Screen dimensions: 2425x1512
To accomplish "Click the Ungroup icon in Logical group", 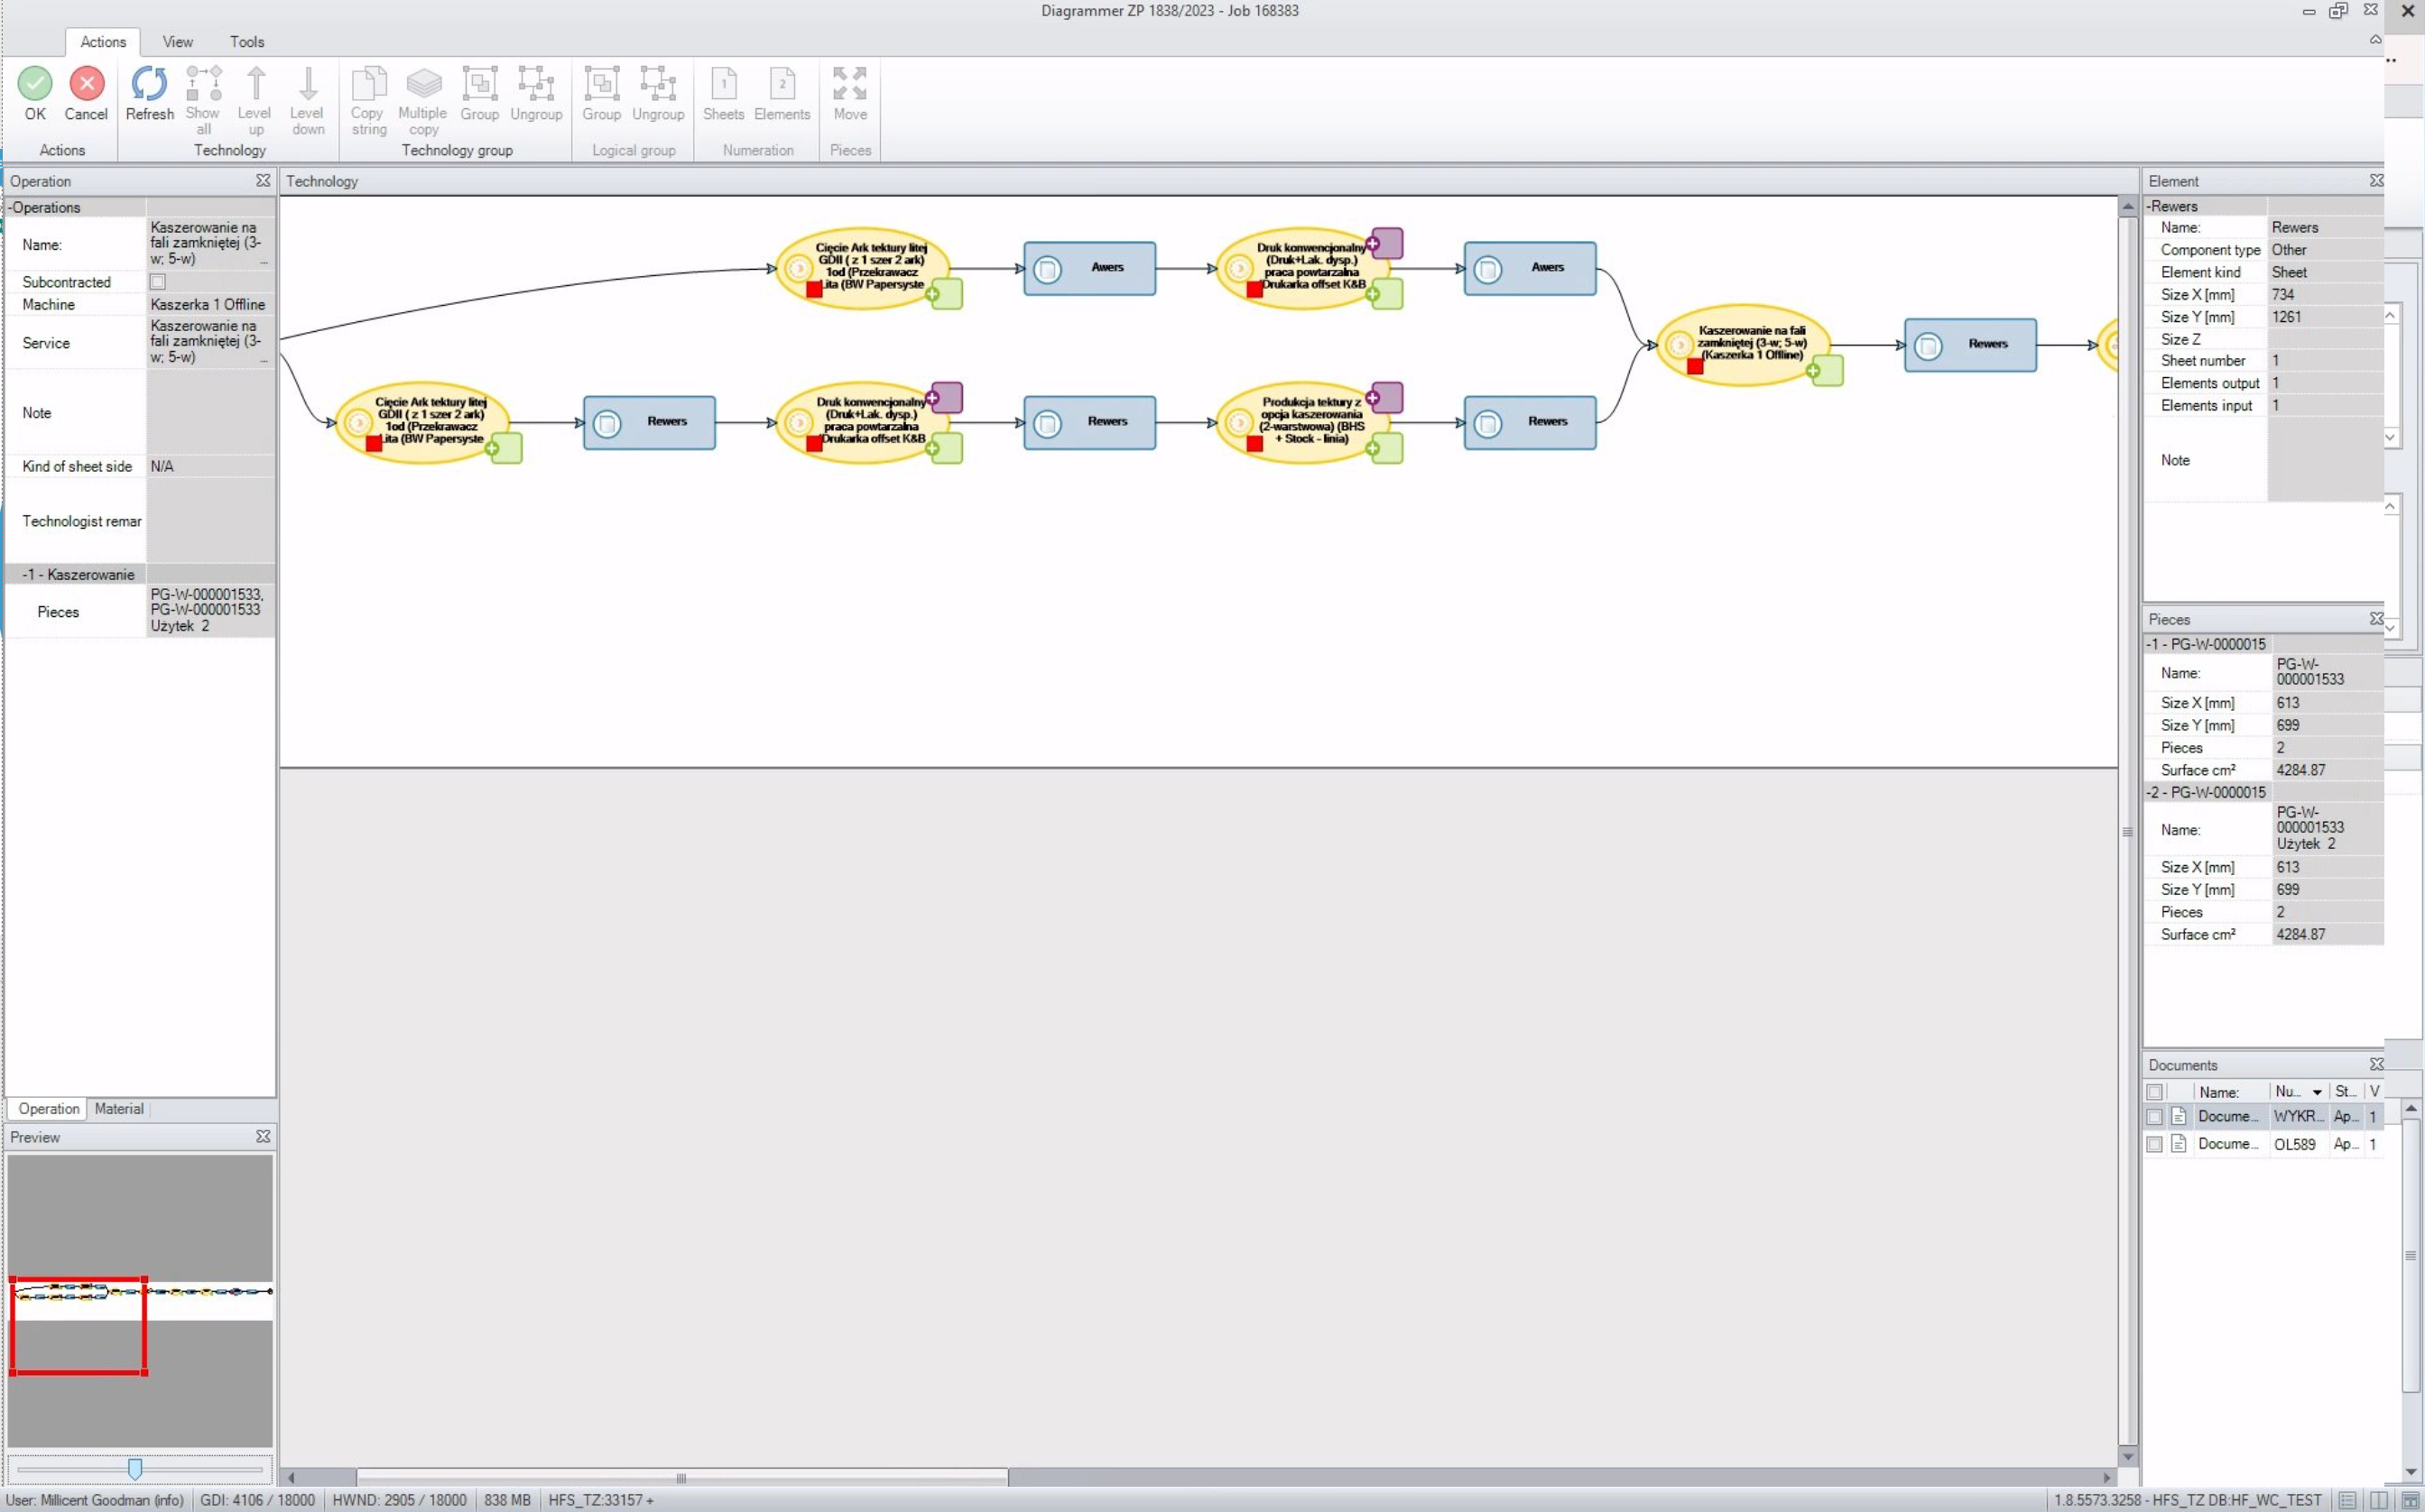I will pos(658,88).
